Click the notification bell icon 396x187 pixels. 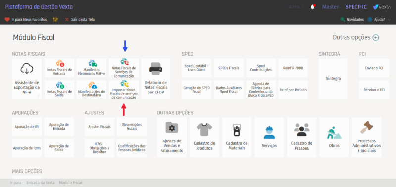click(x=313, y=7)
